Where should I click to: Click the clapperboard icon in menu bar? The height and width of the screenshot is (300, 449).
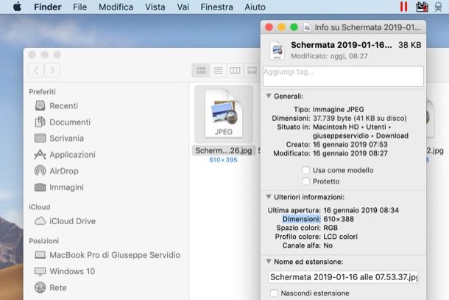422,7
